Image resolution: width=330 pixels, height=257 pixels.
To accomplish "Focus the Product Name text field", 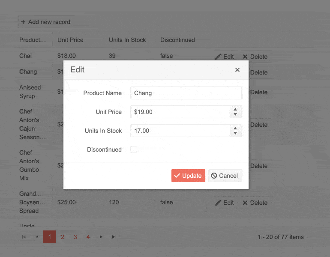I will point(186,93).
